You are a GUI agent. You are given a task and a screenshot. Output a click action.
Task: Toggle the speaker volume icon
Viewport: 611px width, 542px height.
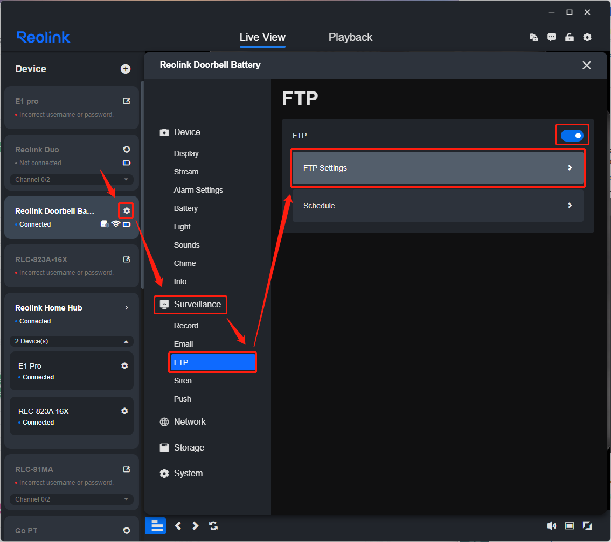(x=551, y=526)
